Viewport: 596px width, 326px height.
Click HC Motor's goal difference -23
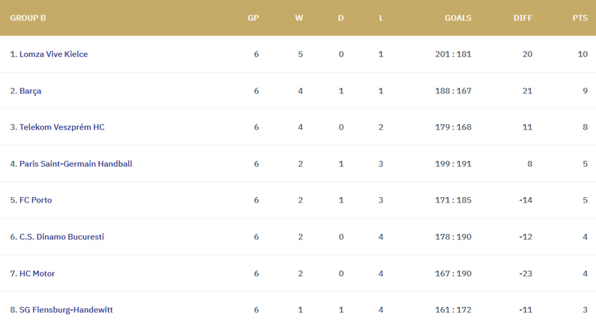click(525, 274)
